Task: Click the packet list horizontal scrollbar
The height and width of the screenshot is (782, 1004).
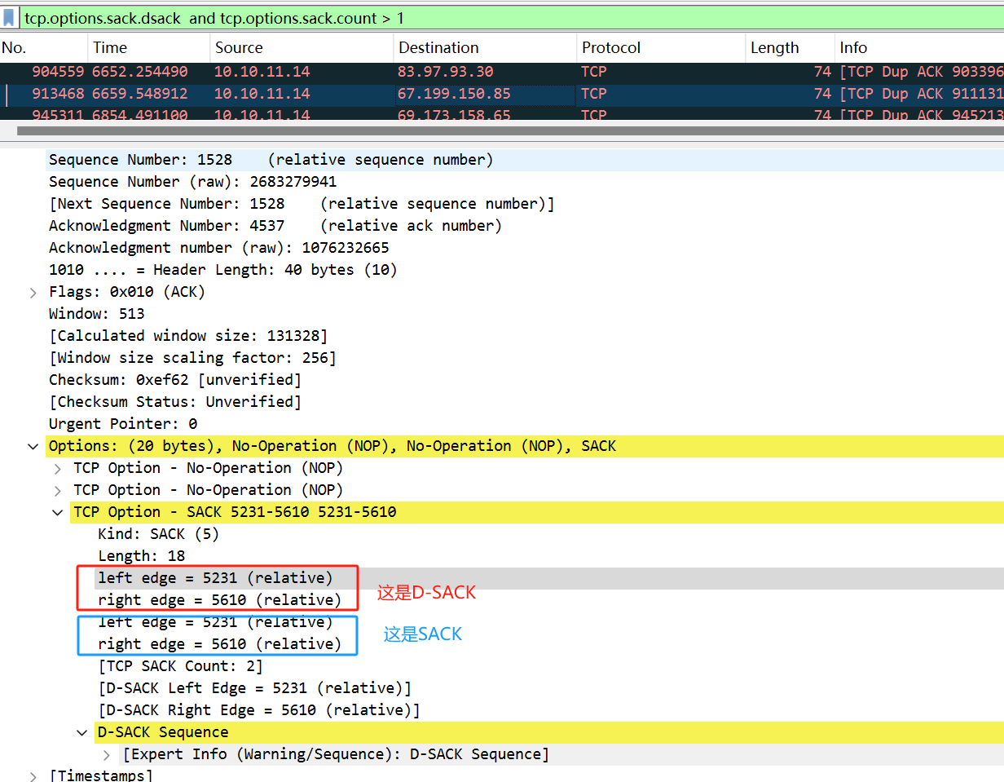Action: (510, 130)
